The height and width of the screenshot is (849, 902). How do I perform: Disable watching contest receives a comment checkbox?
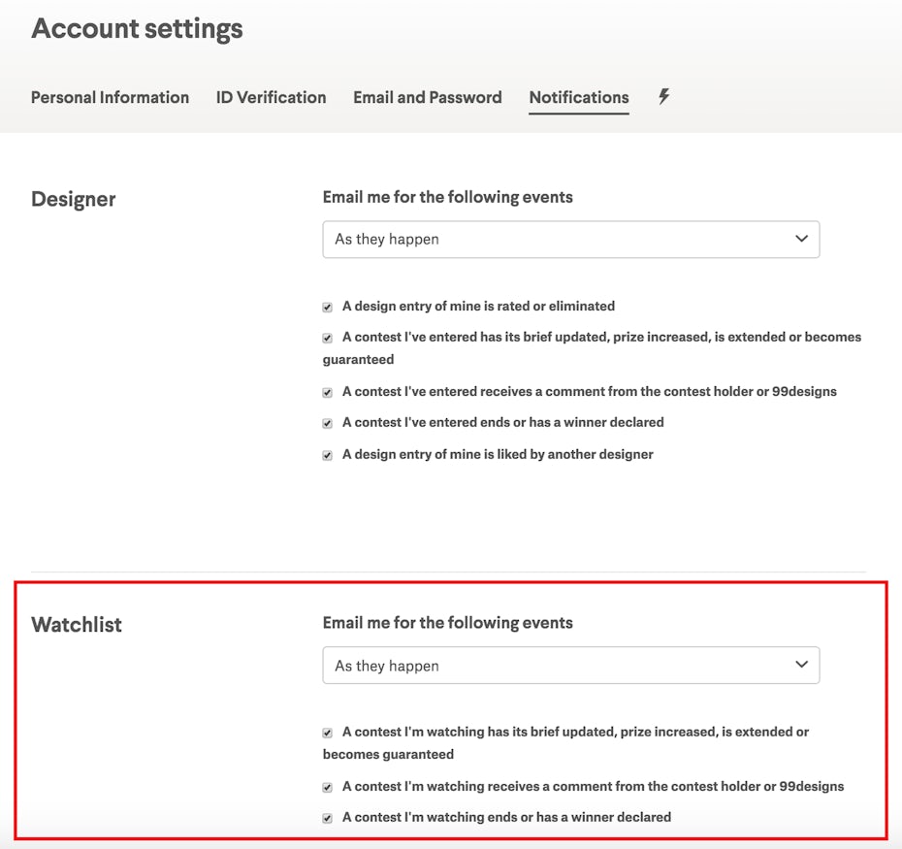point(328,788)
